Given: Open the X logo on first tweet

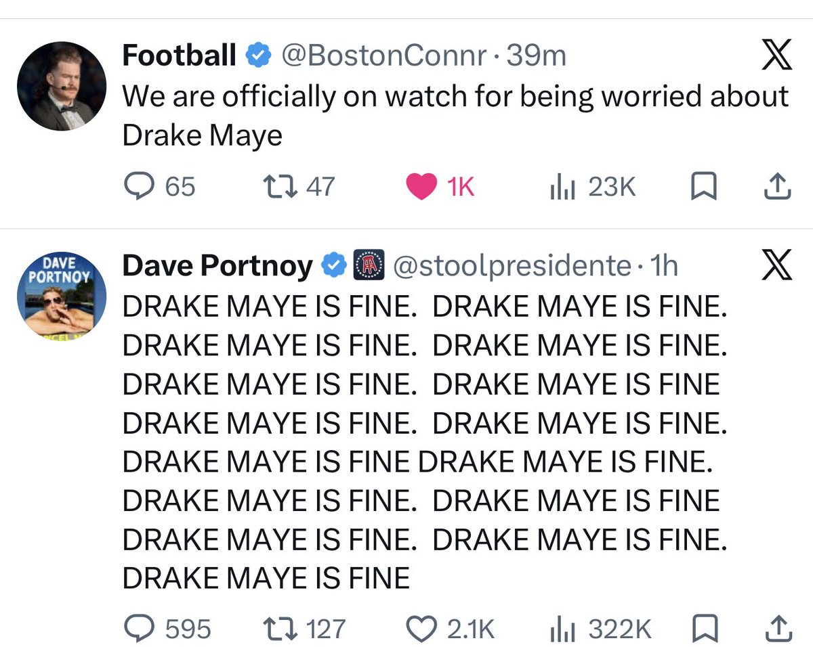Looking at the screenshot, I should pyautogui.click(x=776, y=55).
